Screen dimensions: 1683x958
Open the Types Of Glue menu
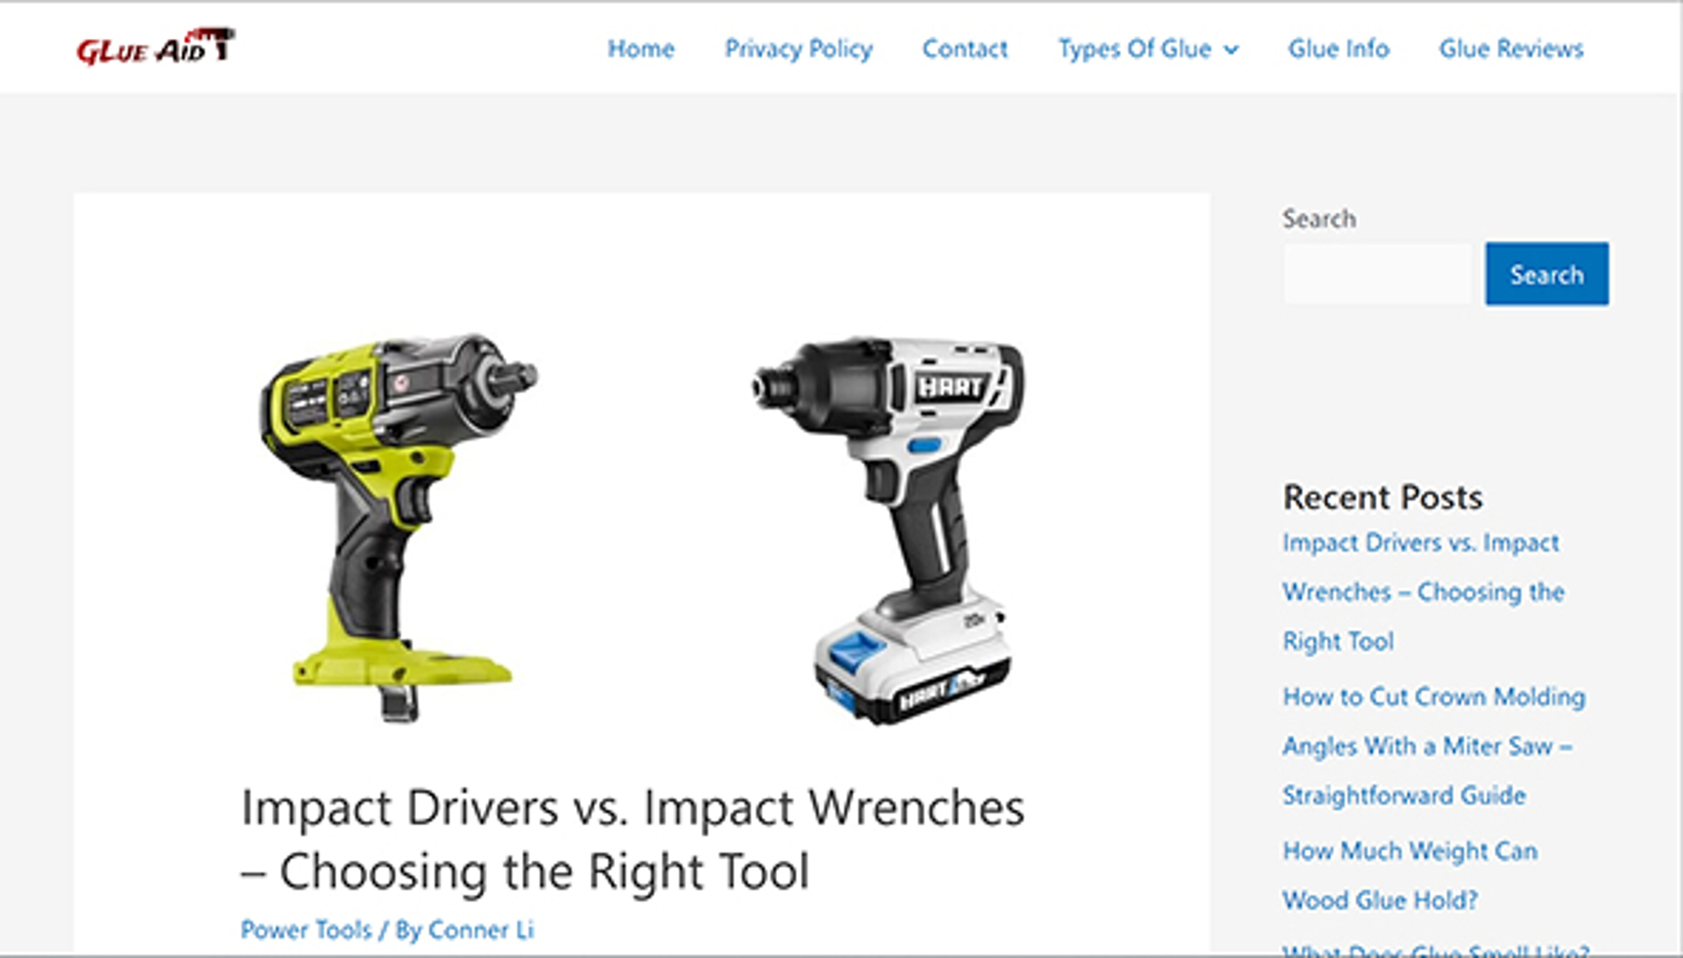pyautogui.click(x=1134, y=49)
